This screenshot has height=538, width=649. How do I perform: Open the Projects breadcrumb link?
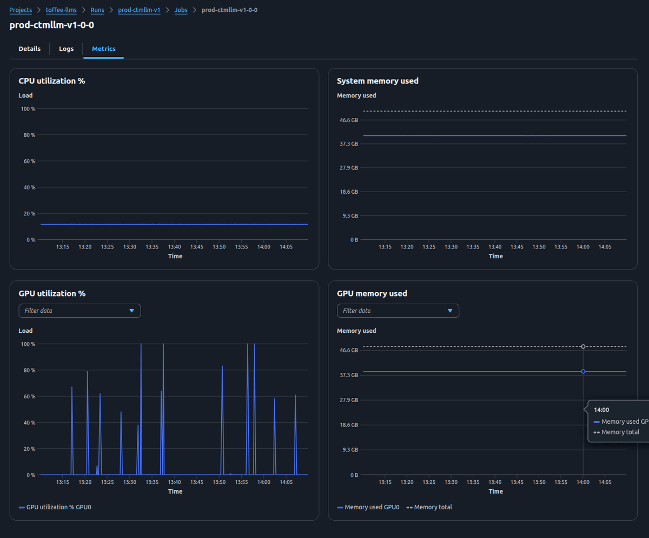21,10
